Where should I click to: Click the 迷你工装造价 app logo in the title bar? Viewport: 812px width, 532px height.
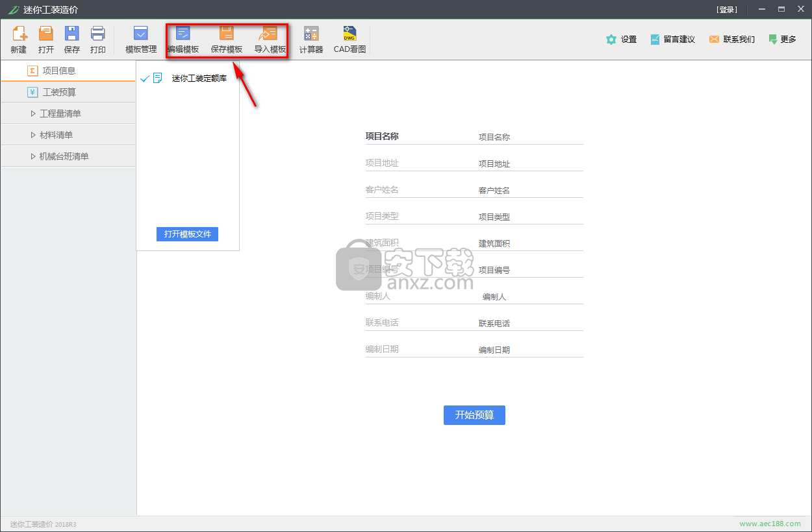point(14,10)
